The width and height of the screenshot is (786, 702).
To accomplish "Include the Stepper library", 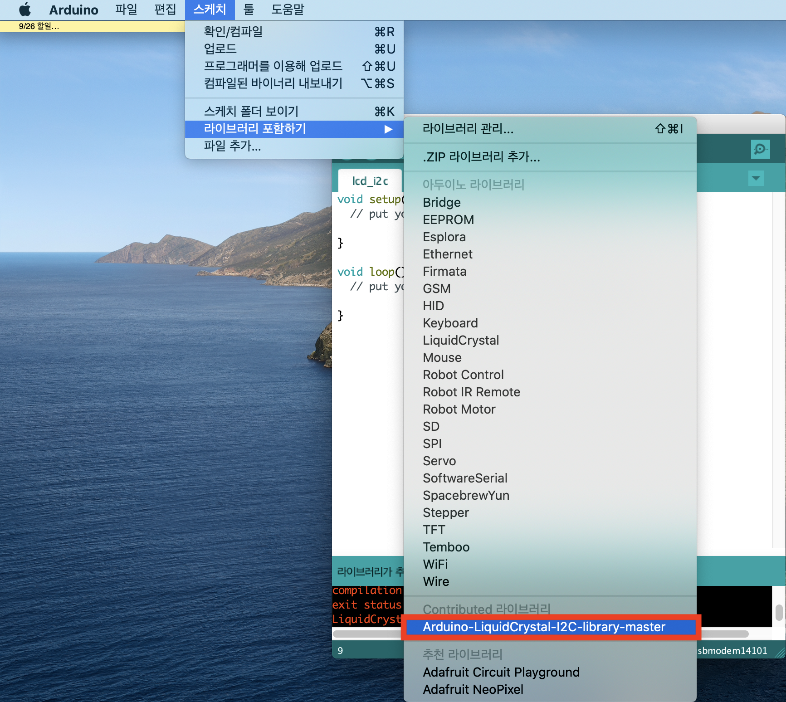I will [x=550, y=512].
